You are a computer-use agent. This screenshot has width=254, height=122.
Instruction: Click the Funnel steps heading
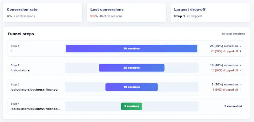tap(21, 34)
